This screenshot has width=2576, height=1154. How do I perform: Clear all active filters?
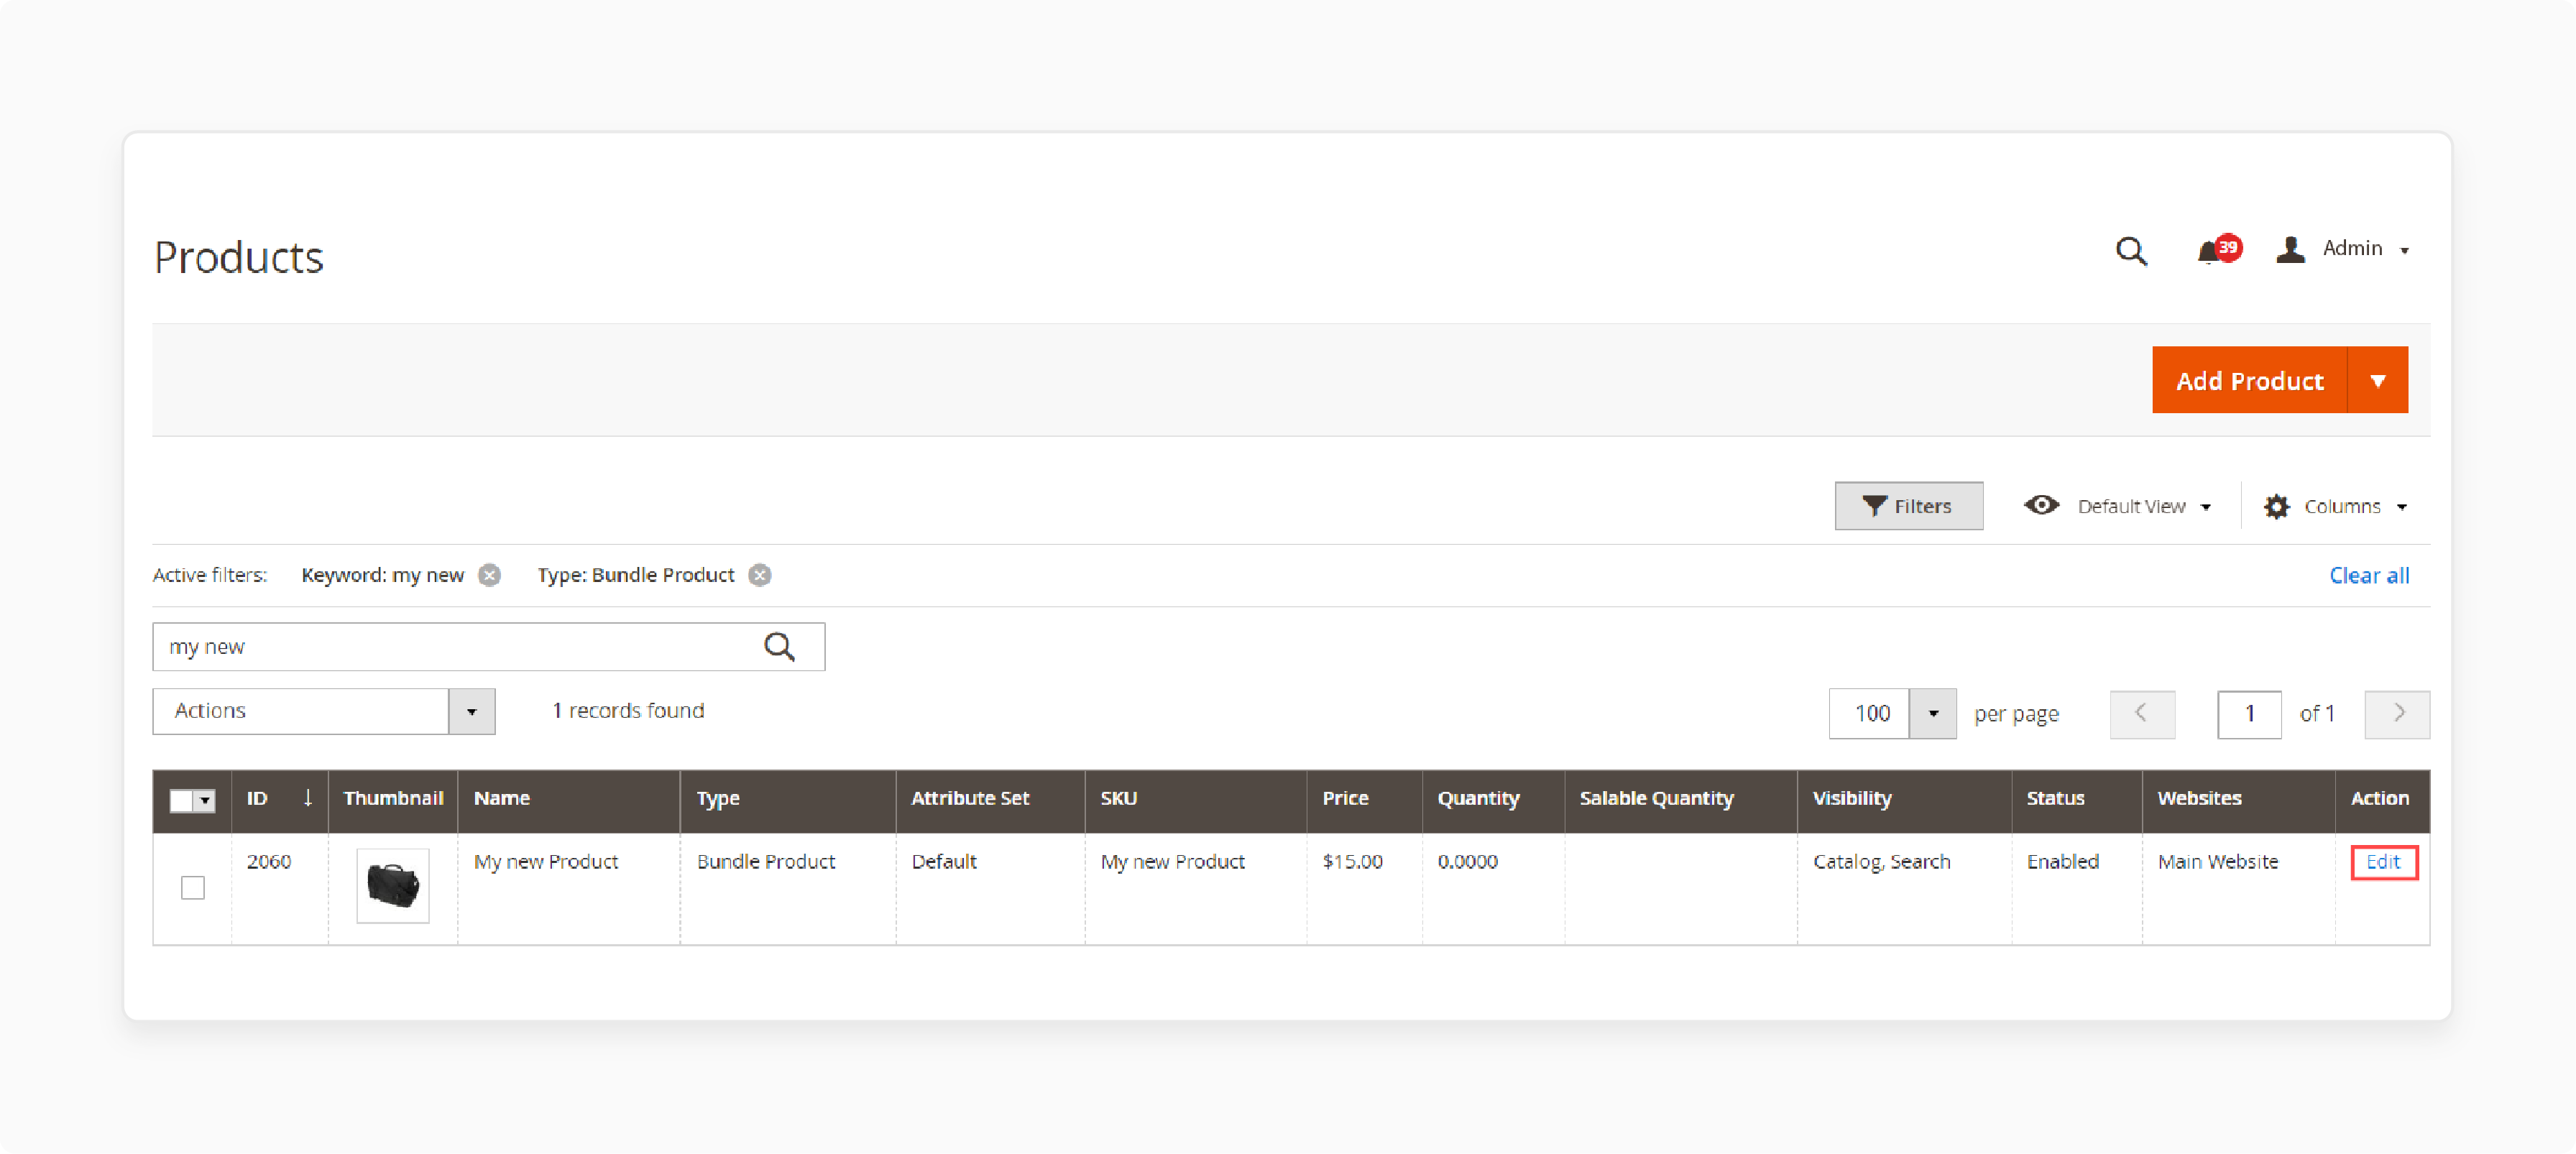(2369, 575)
